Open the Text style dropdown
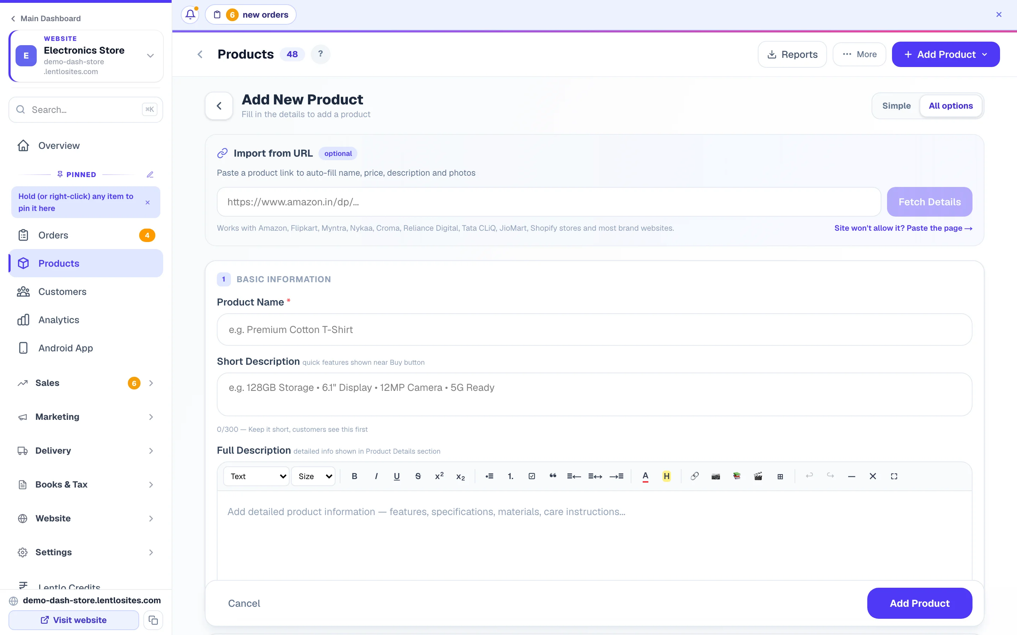This screenshot has height=635, width=1017. [256, 476]
